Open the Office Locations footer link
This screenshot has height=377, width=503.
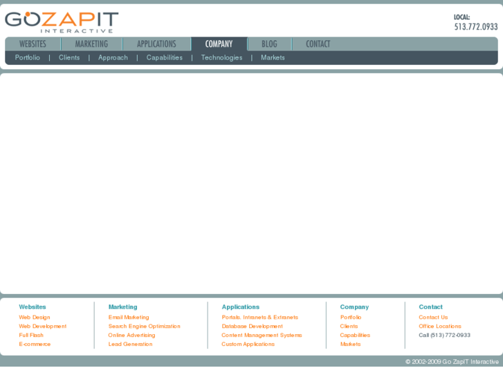tap(439, 327)
